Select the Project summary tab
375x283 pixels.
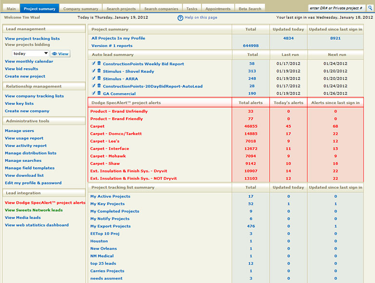click(x=39, y=8)
